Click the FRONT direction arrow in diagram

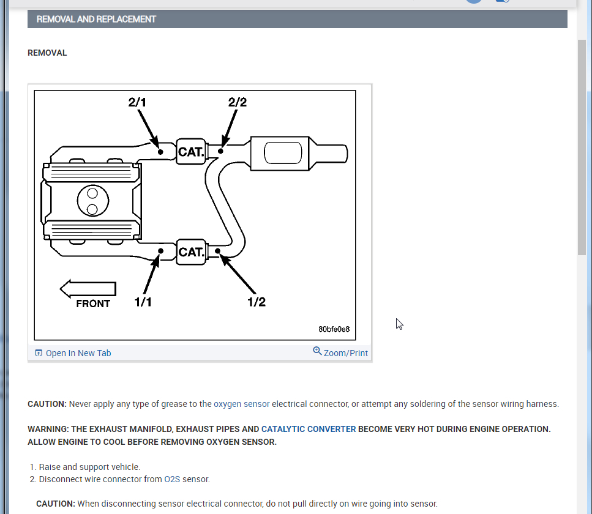point(88,289)
